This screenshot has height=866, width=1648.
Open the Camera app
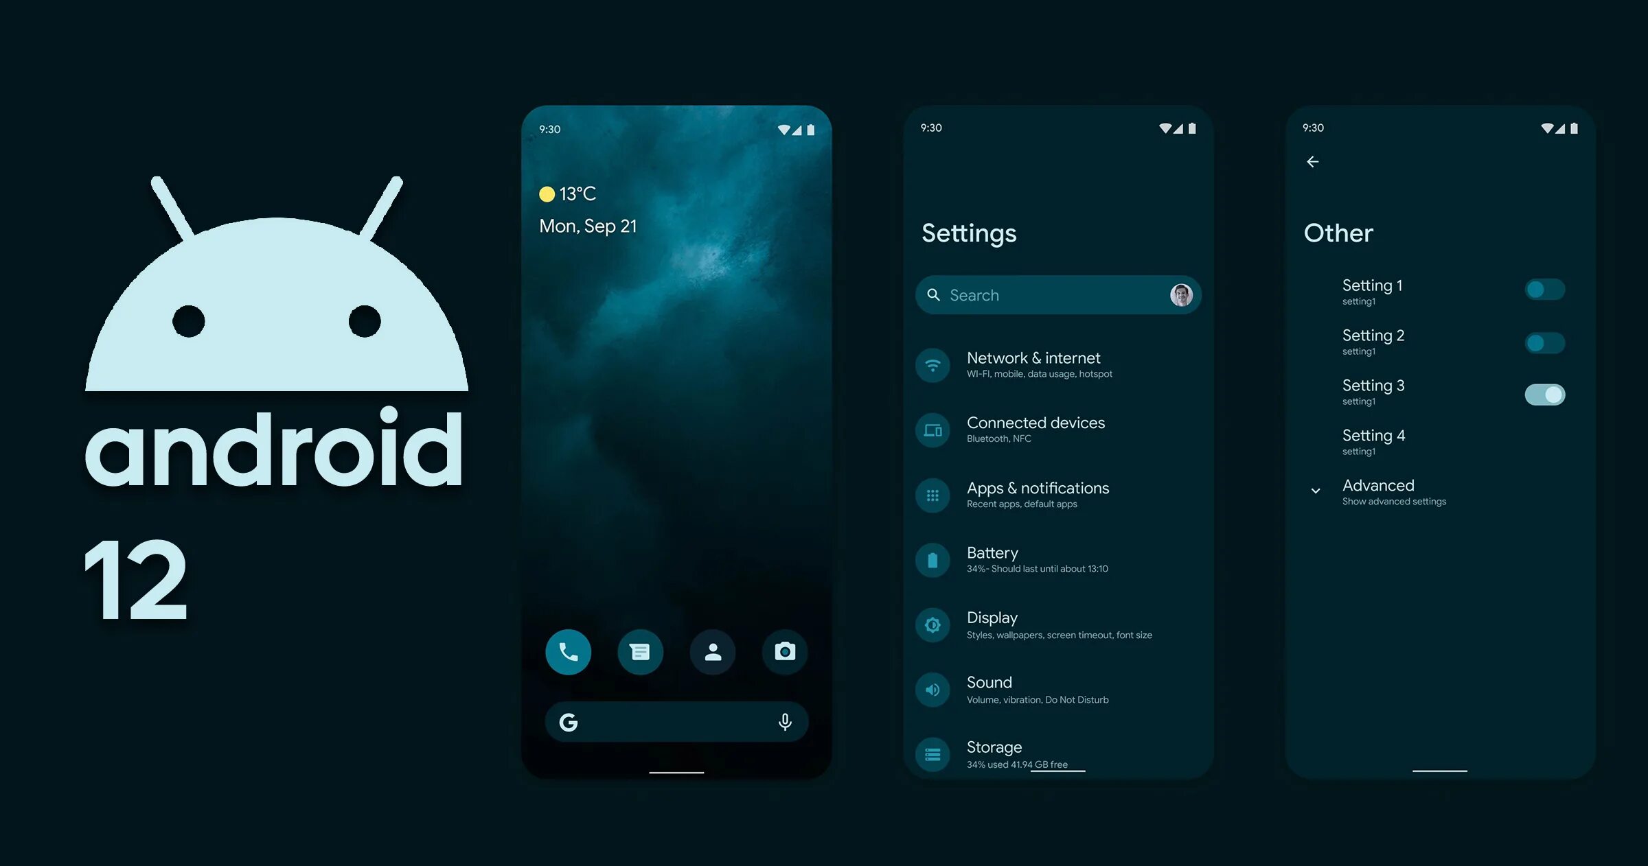point(783,651)
